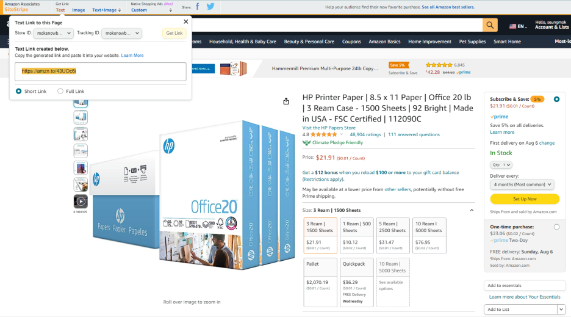
Task: Select the Short Link radio button
Action: point(18,91)
